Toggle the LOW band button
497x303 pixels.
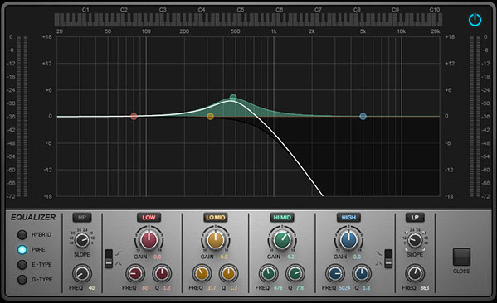tap(149, 218)
